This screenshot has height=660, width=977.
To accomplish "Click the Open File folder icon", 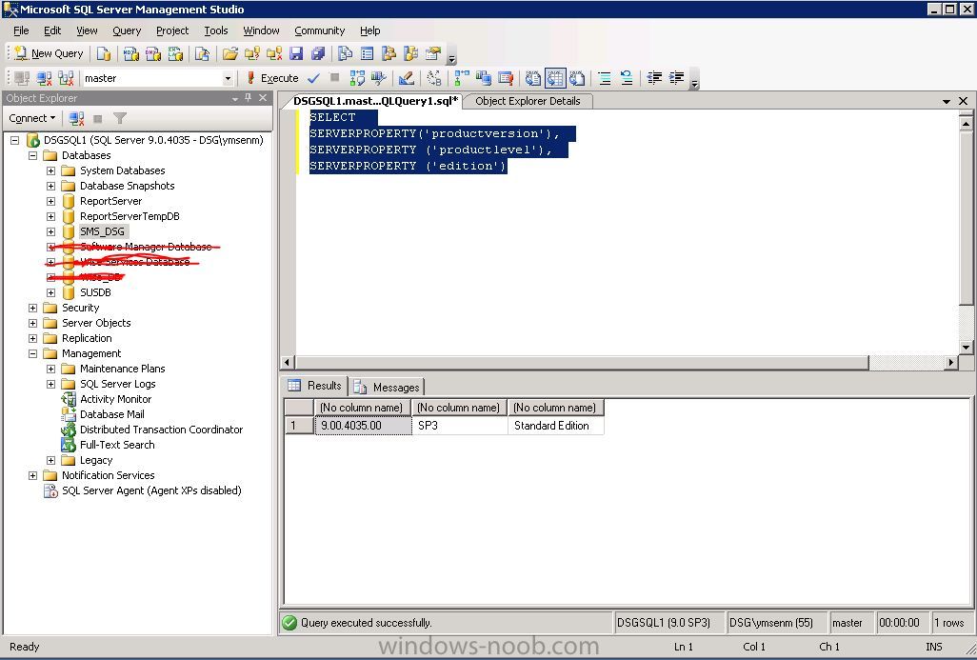I will [229, 53].
